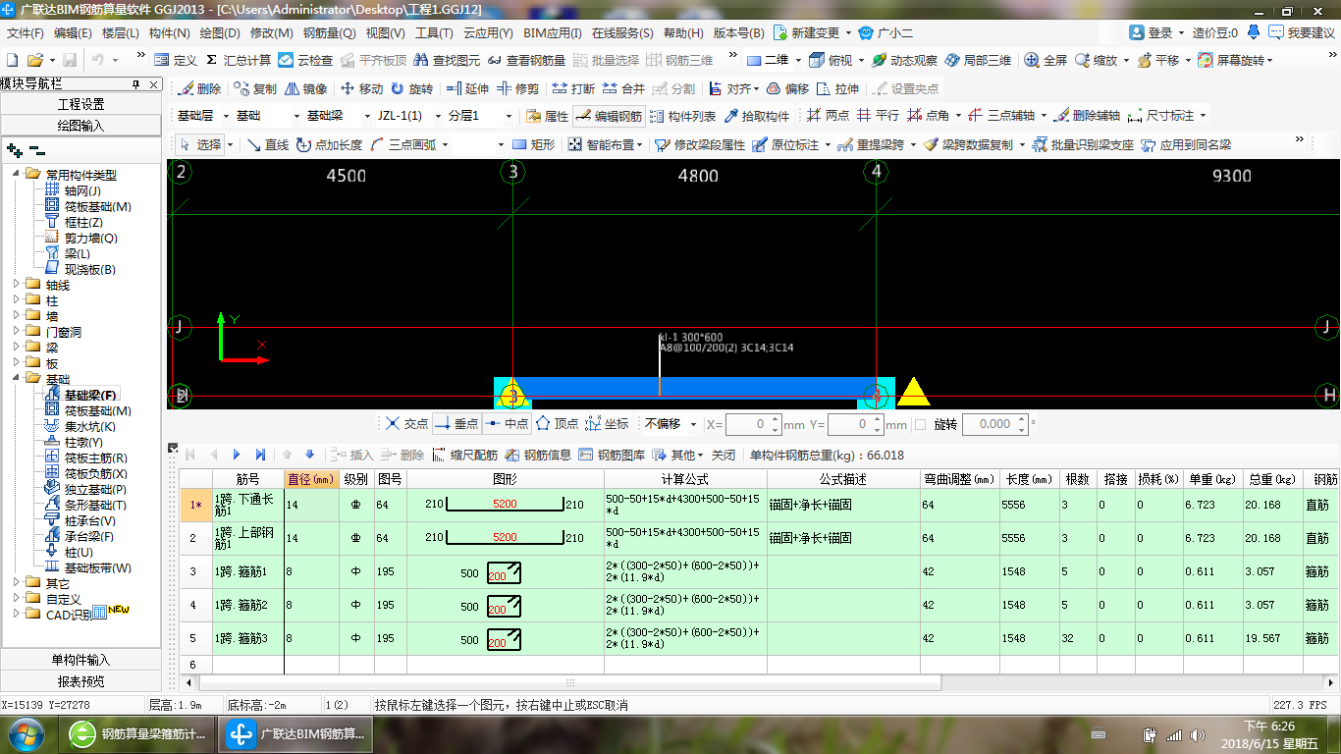The height and width of the screenshot is (754, 1341).
Task: Expand the 轴线 tree node
Action: click(x=17, y=285)
